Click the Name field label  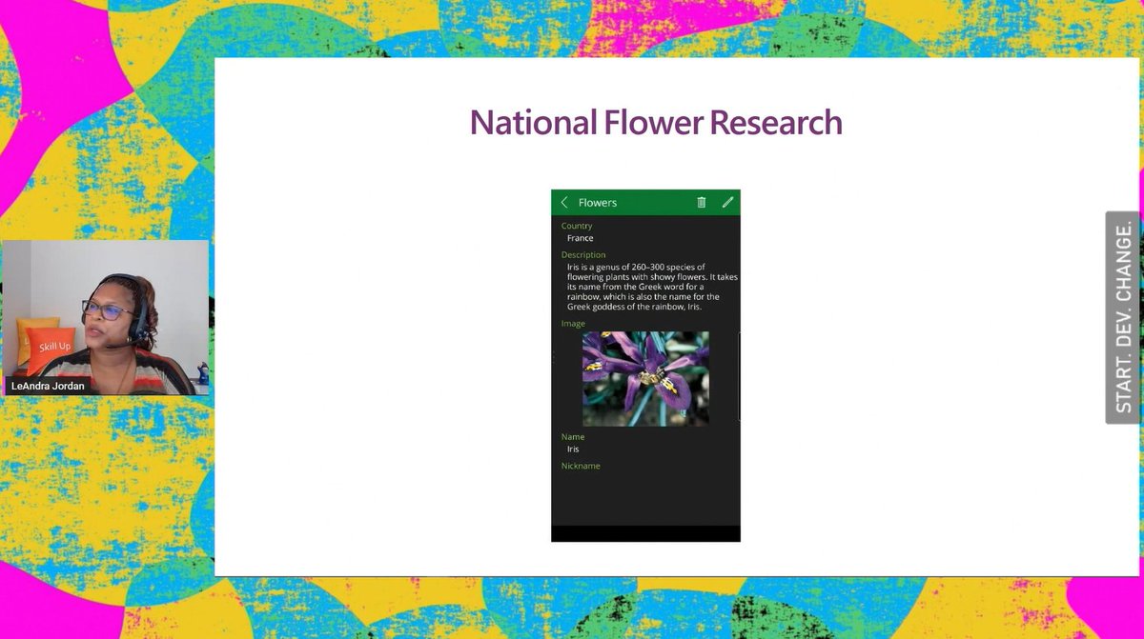coord(573,437)
